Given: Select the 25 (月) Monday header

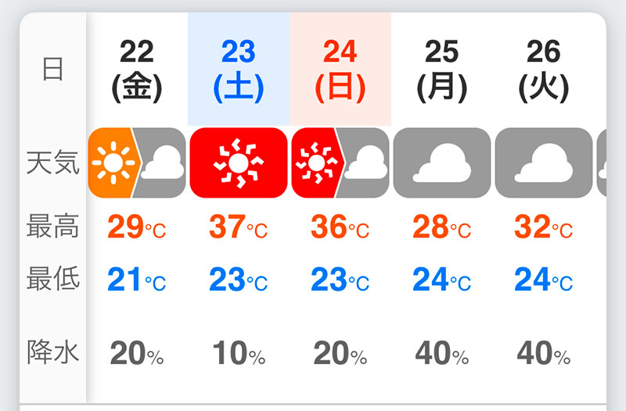Looking at the screenshot, I should tap(442, 70).
